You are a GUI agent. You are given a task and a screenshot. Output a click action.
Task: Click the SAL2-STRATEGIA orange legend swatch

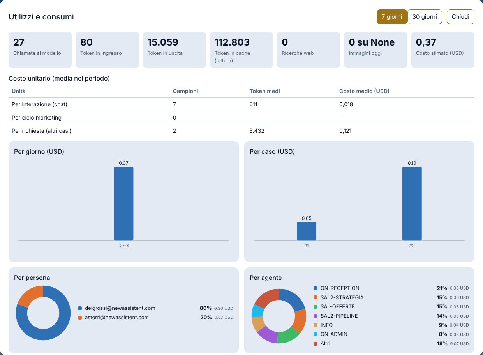(316, 298)
